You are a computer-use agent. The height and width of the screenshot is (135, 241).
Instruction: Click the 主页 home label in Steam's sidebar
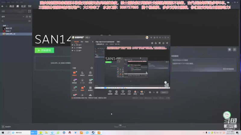[3, 11]
